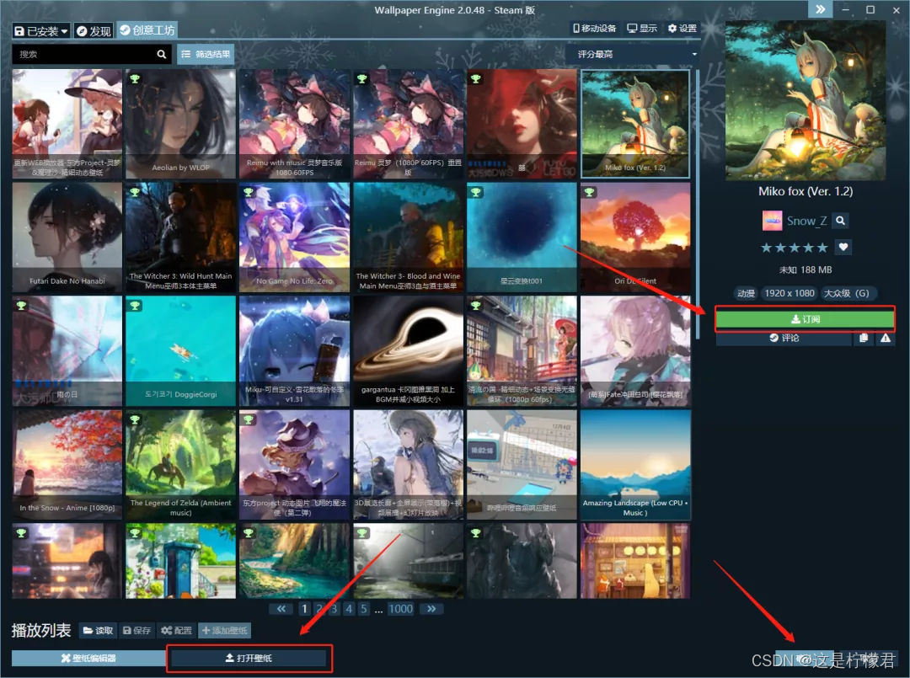Click the 1920 x 1080 resolution tag
Viewport: 910px width, 678px height.
click(x=790, y=293)
